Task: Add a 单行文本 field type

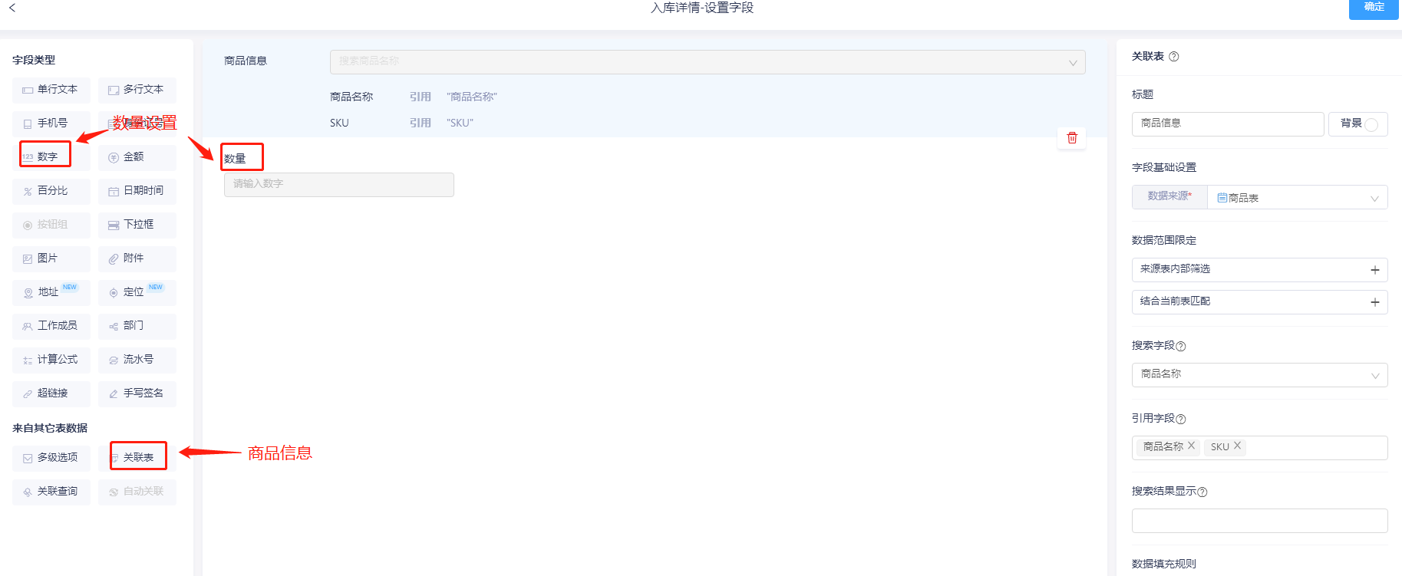Action: tap(51, 90)
